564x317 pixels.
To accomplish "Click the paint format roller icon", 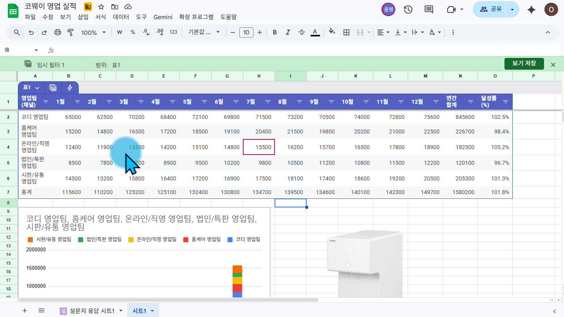I will 71,32.
